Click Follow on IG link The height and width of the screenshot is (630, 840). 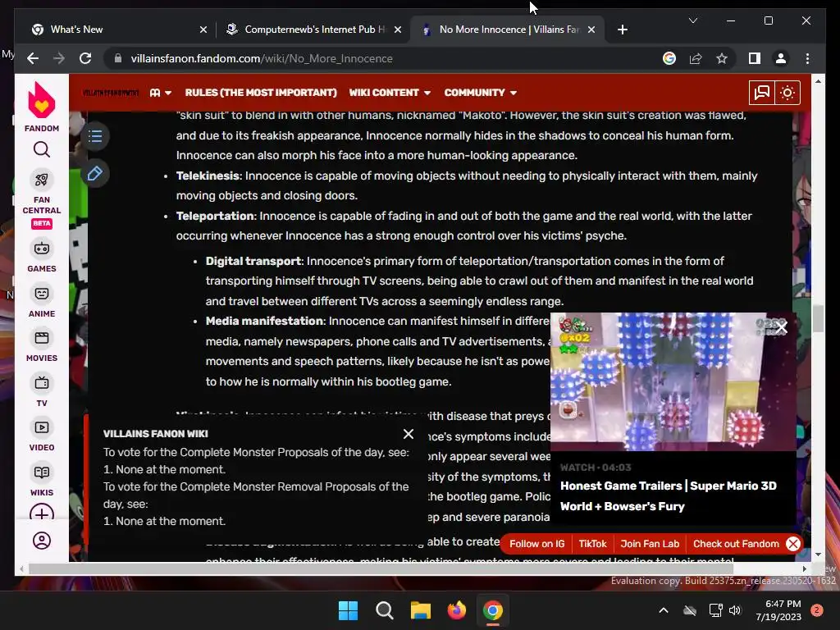[x=536, y=544]
